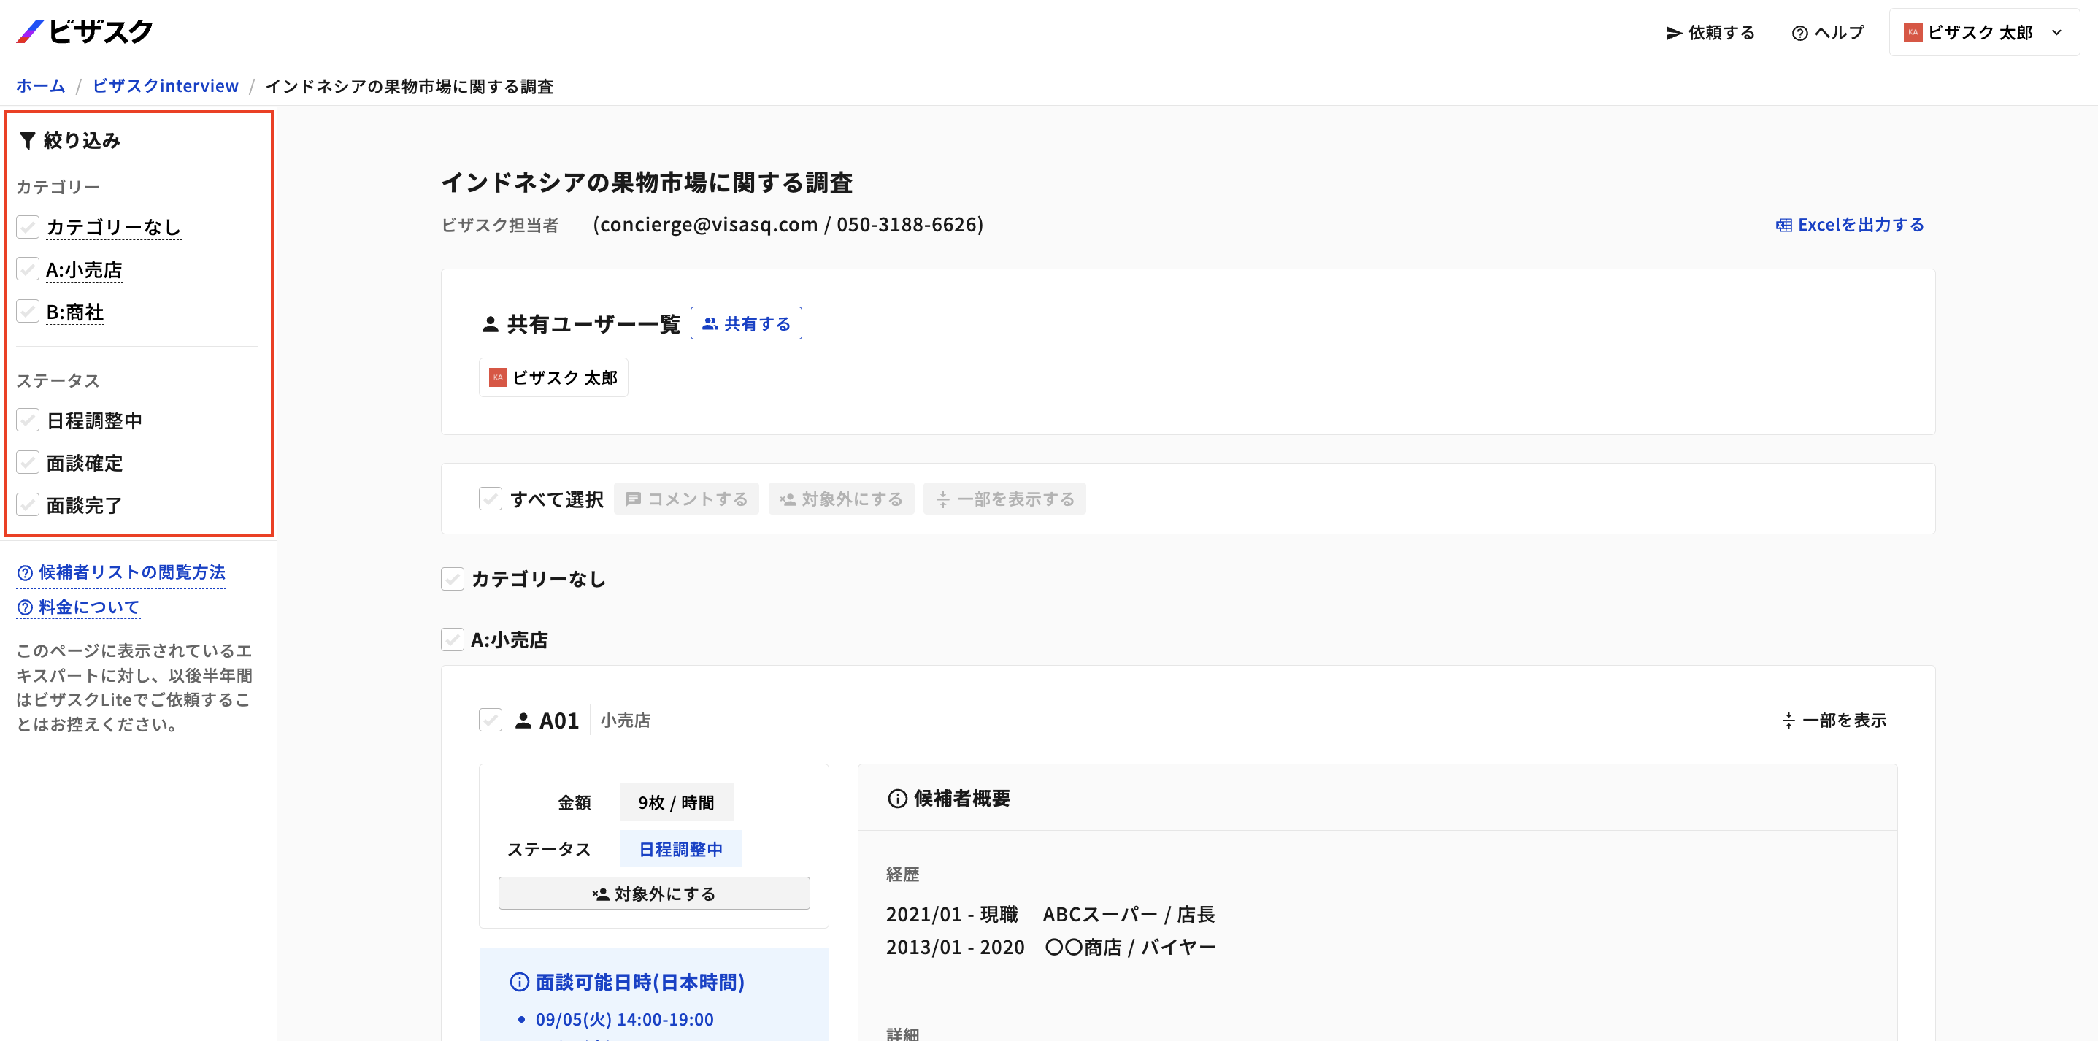This screenshot has height=1041, width=2098.
Task: Open ビザスクinterview breadcrumb link
Action: click(x=165, y=85)
